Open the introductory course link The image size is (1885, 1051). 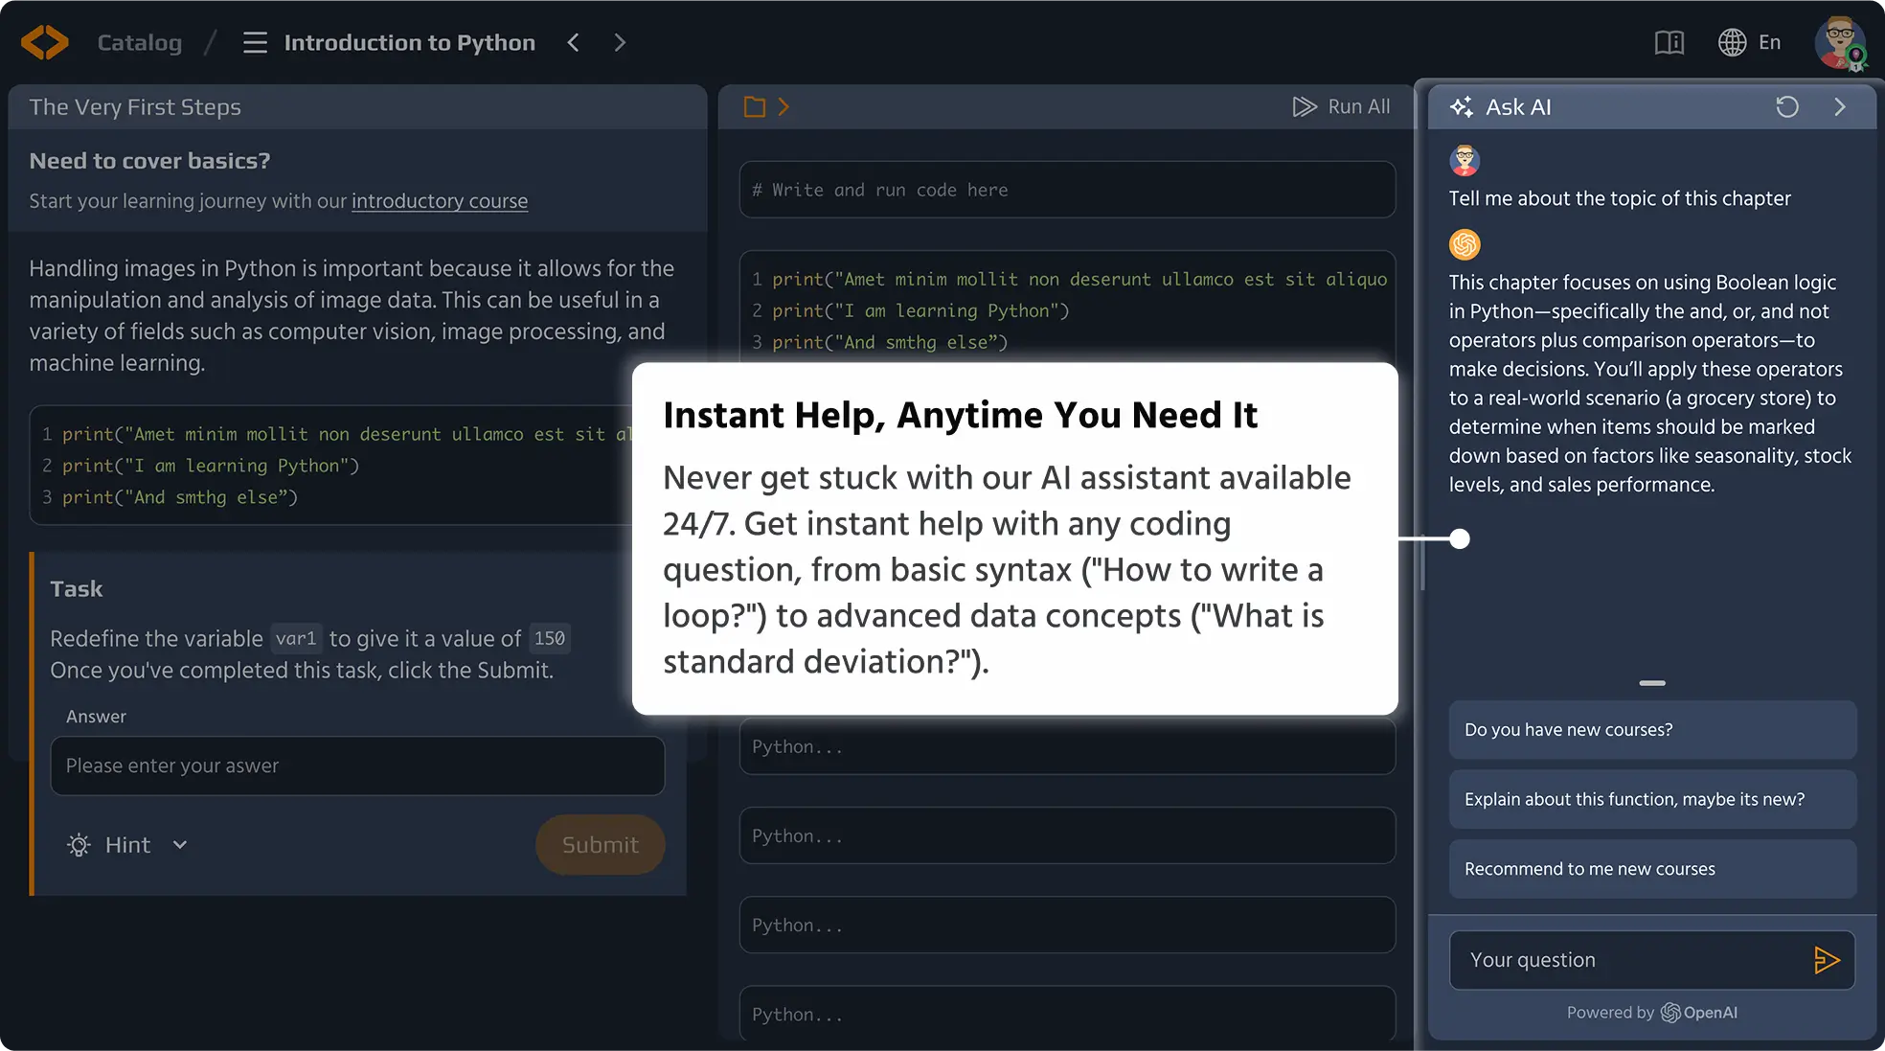440,201
